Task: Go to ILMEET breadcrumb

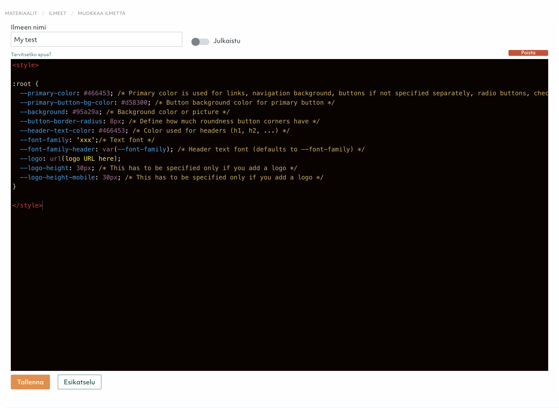Action: pos(58,13)
